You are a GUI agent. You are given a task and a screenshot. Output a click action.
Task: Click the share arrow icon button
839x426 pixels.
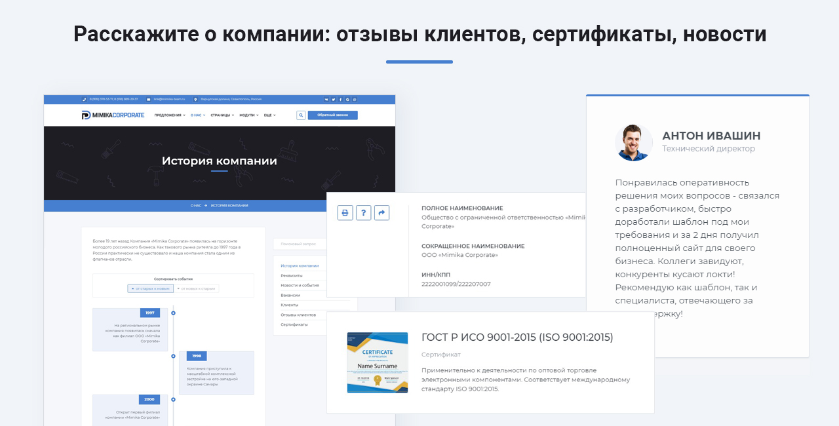point(382,213)
